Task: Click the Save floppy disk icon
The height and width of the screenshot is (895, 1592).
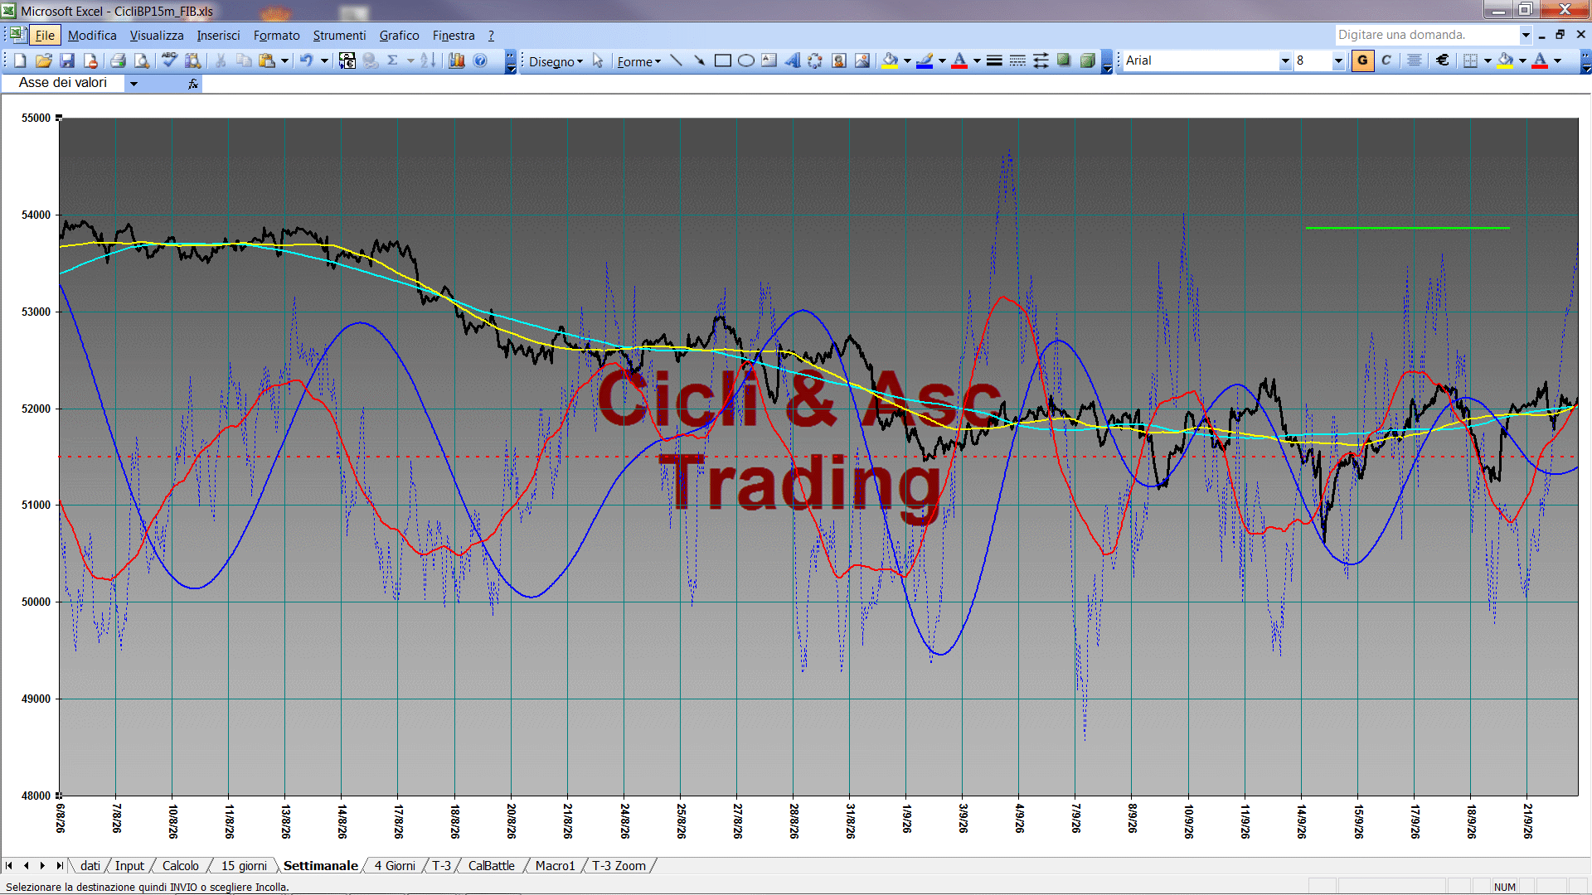Action: point(67,60)
